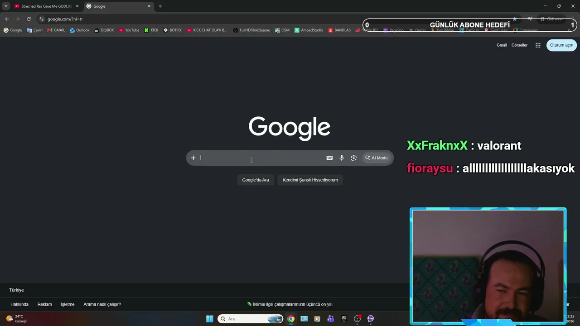Reload the current page
Viewport: 580px width, 326px height.
point(29,19)
